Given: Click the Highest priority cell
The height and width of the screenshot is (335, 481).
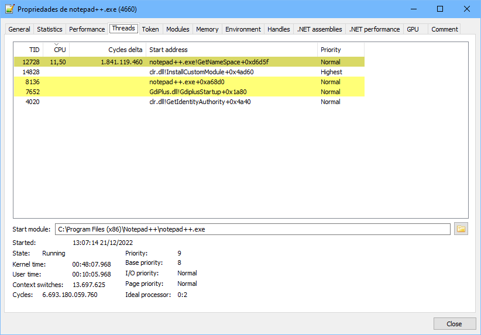Looking at the screenshot, I should (331, 72).
